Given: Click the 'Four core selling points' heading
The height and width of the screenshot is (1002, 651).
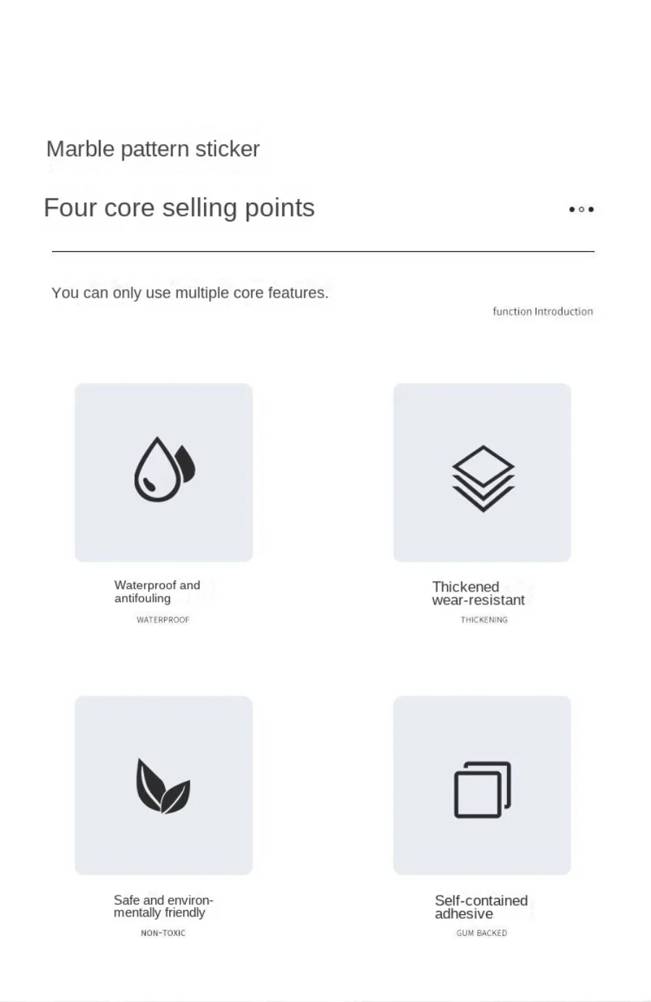Looking at the screenshot, I should (x=179, y=208).
